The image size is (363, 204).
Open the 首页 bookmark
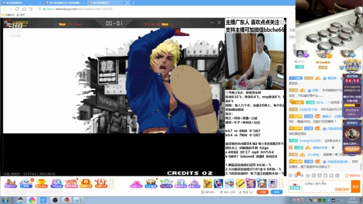click(21, 15)
